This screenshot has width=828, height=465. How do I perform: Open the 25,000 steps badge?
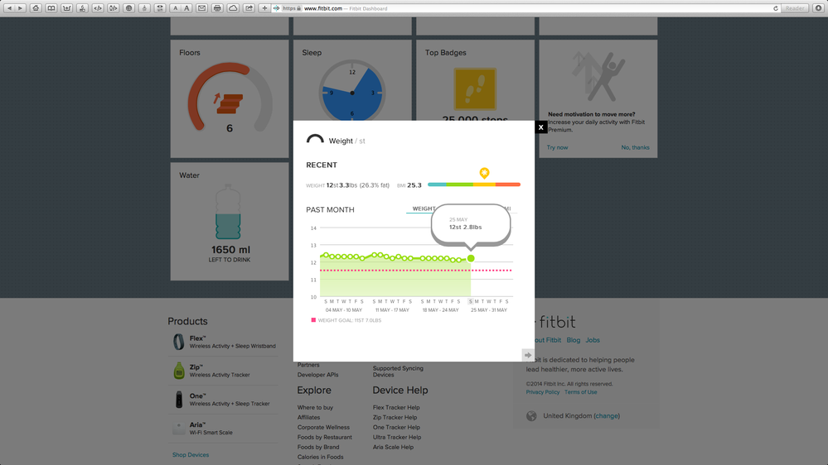[x=475, y=89]
